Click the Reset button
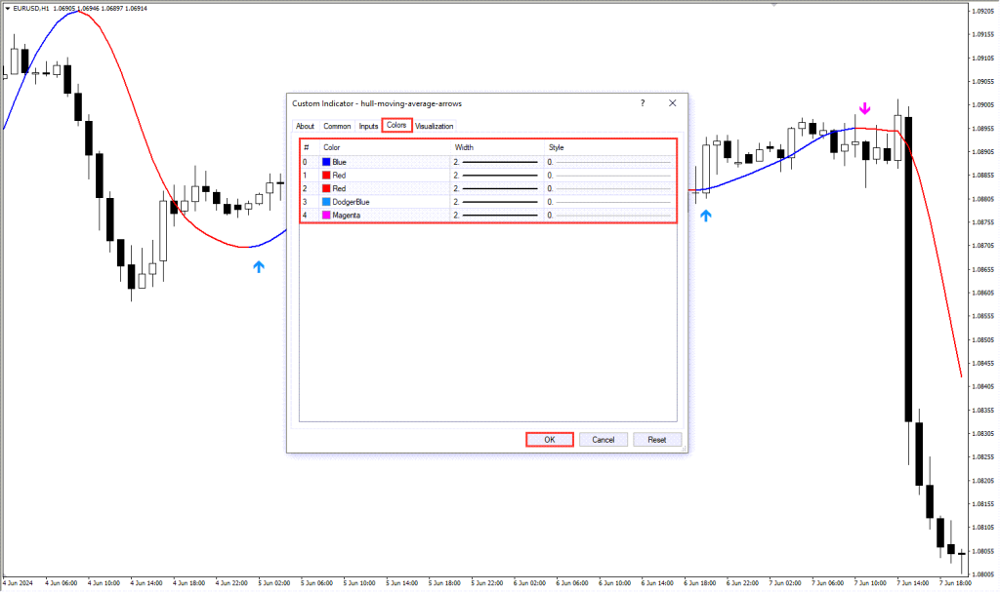This screenshot has width=1000, height=592. 657,440
